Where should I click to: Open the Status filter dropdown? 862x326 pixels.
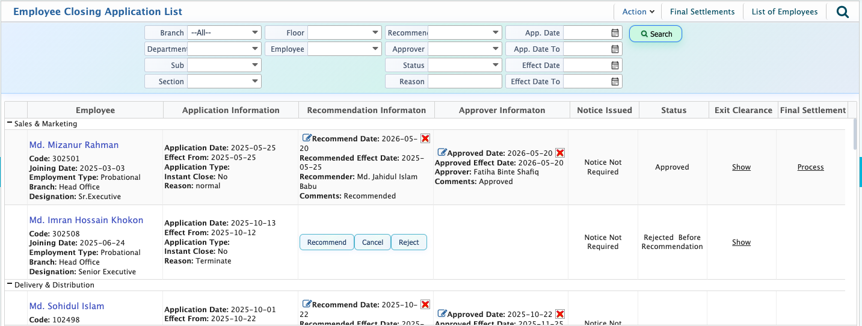(465, 65)
